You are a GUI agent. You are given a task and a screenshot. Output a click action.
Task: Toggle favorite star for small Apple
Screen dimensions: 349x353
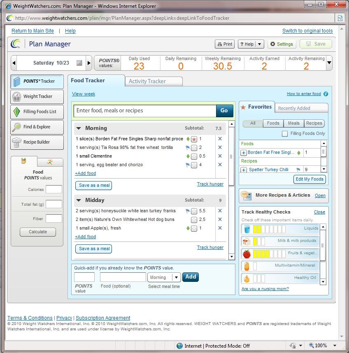coord(194,228)
